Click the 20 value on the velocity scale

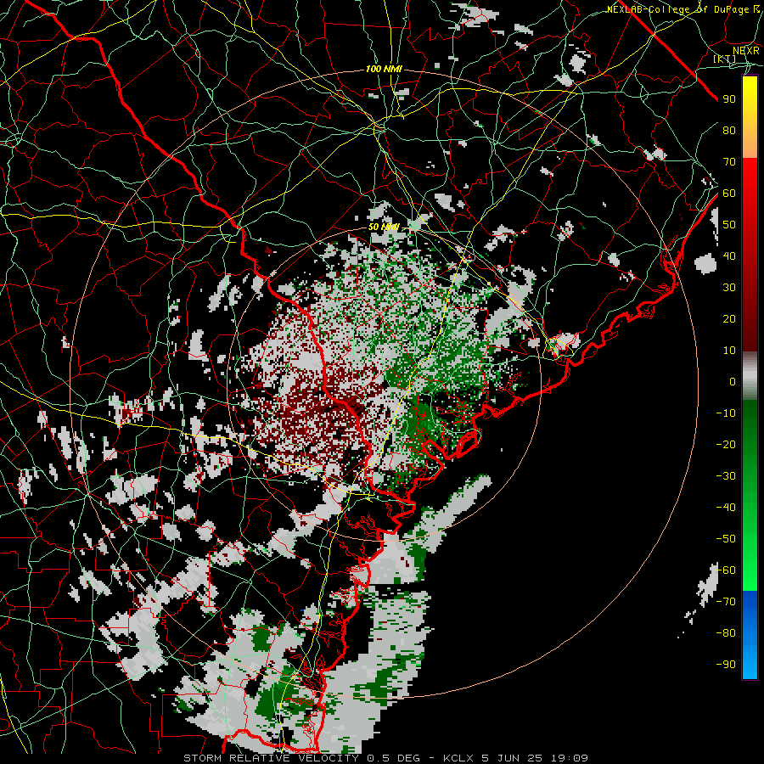[729, 319]
